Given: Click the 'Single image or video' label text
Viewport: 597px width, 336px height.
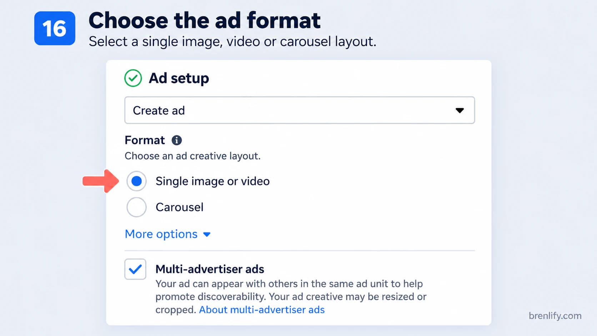Looking at the screenshot, I should coord(212,181).
